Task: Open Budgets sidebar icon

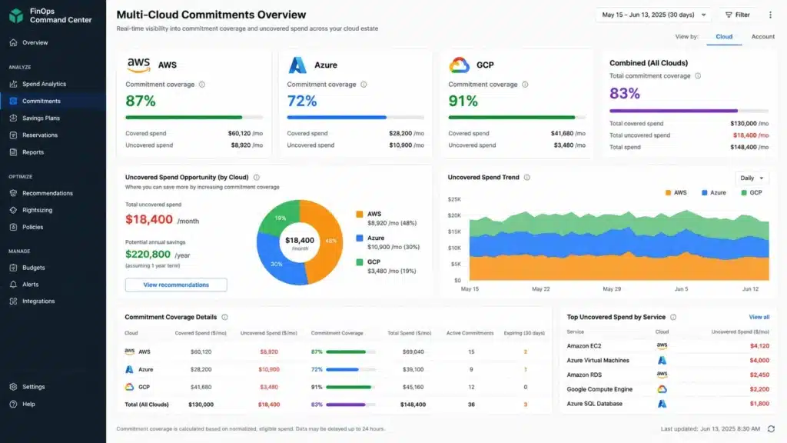Action: 14,268
